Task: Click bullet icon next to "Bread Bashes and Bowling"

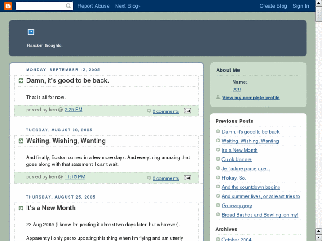Action: click(218, 214)
